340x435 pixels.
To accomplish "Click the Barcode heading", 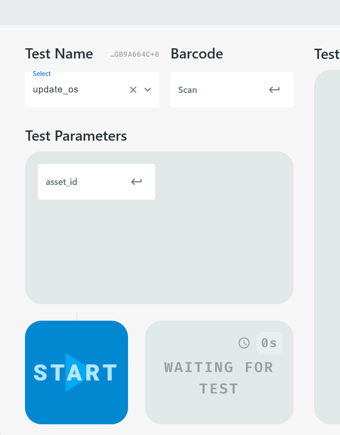I will pyautogui.click(x=197, y=54).
